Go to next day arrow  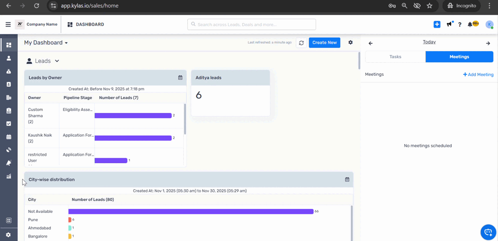click(487, 43)
